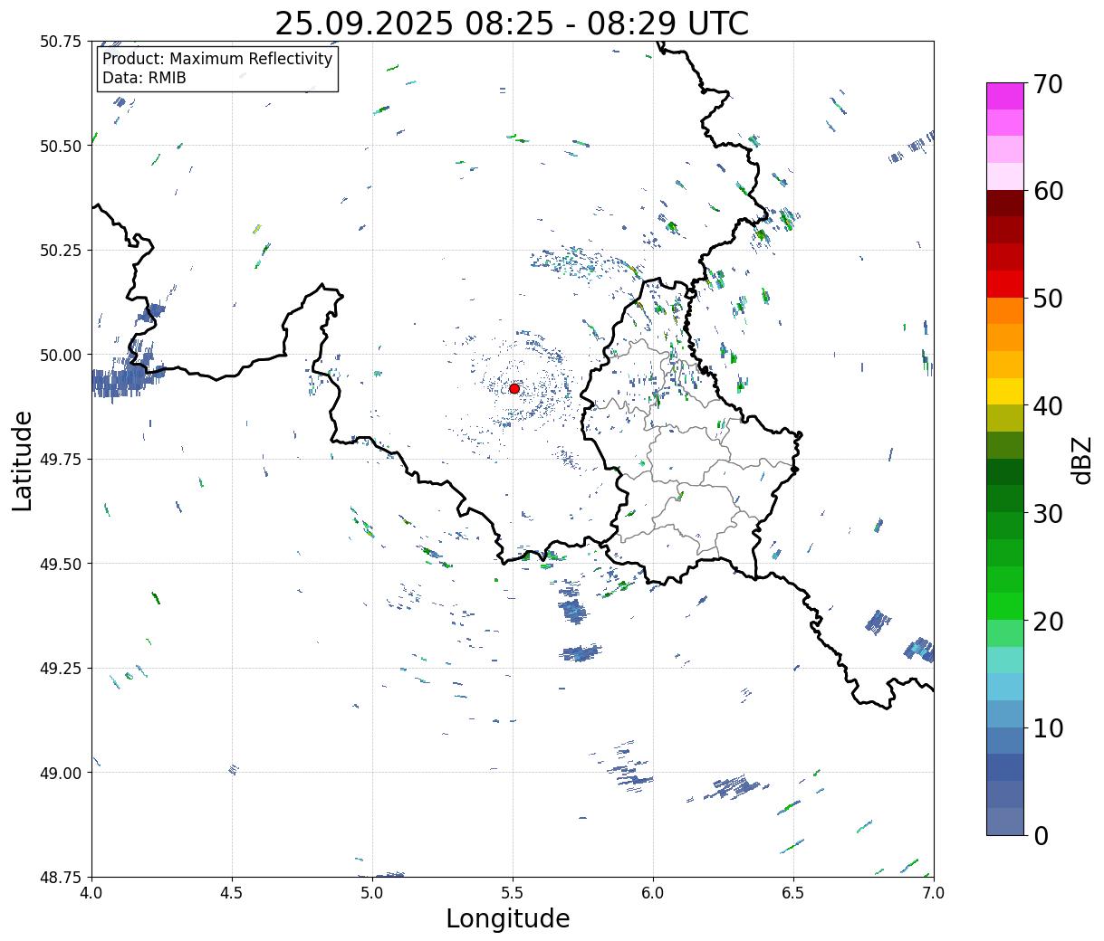Click the longitude tick label 4.5
1104x941 pixels.
click(232, 893)
